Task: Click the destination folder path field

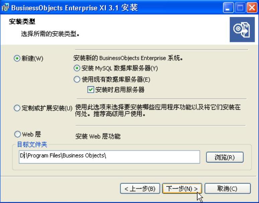Action: click(109, 157)
